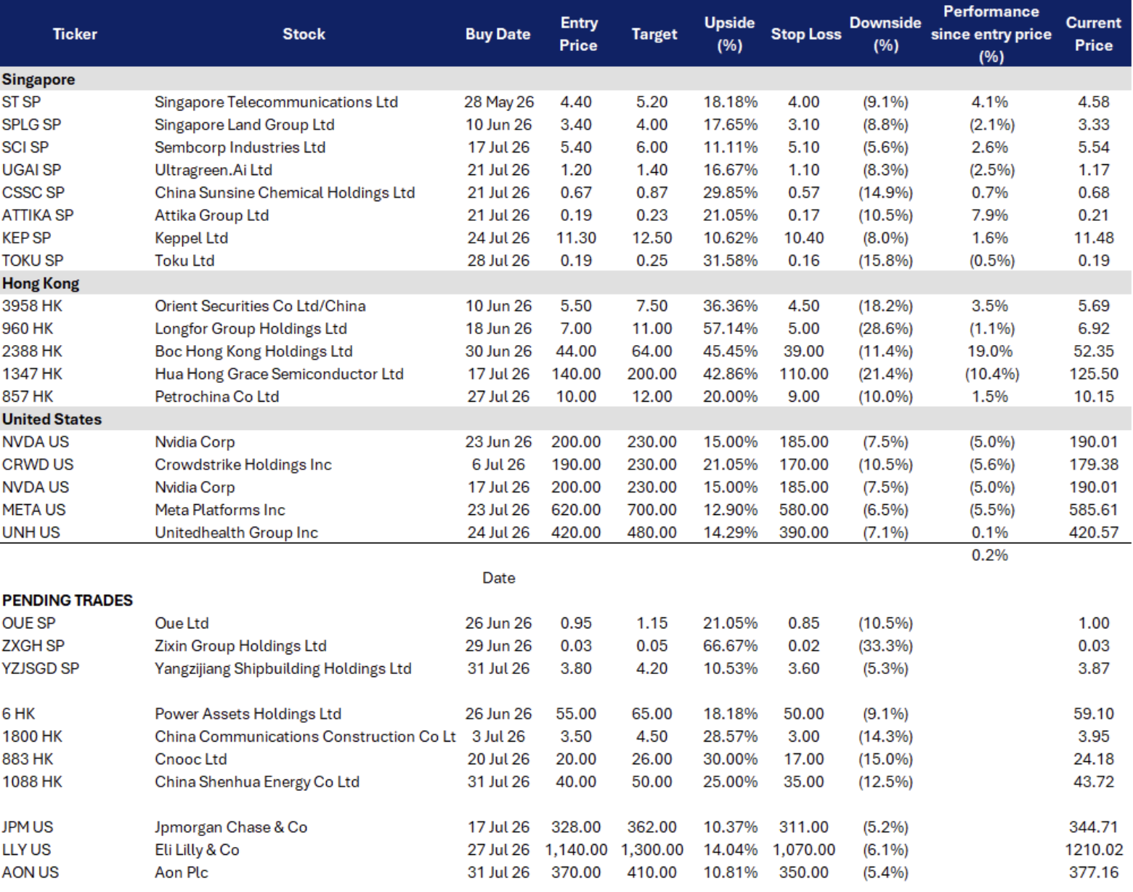
Task: Select the Performance since entry price header
Action: (x=991, y=34)
